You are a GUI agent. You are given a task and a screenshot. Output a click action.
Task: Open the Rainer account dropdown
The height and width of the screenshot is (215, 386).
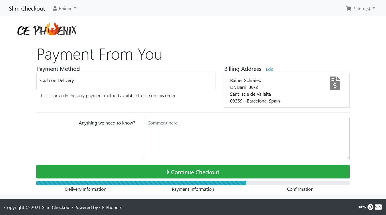pos(65,8)
